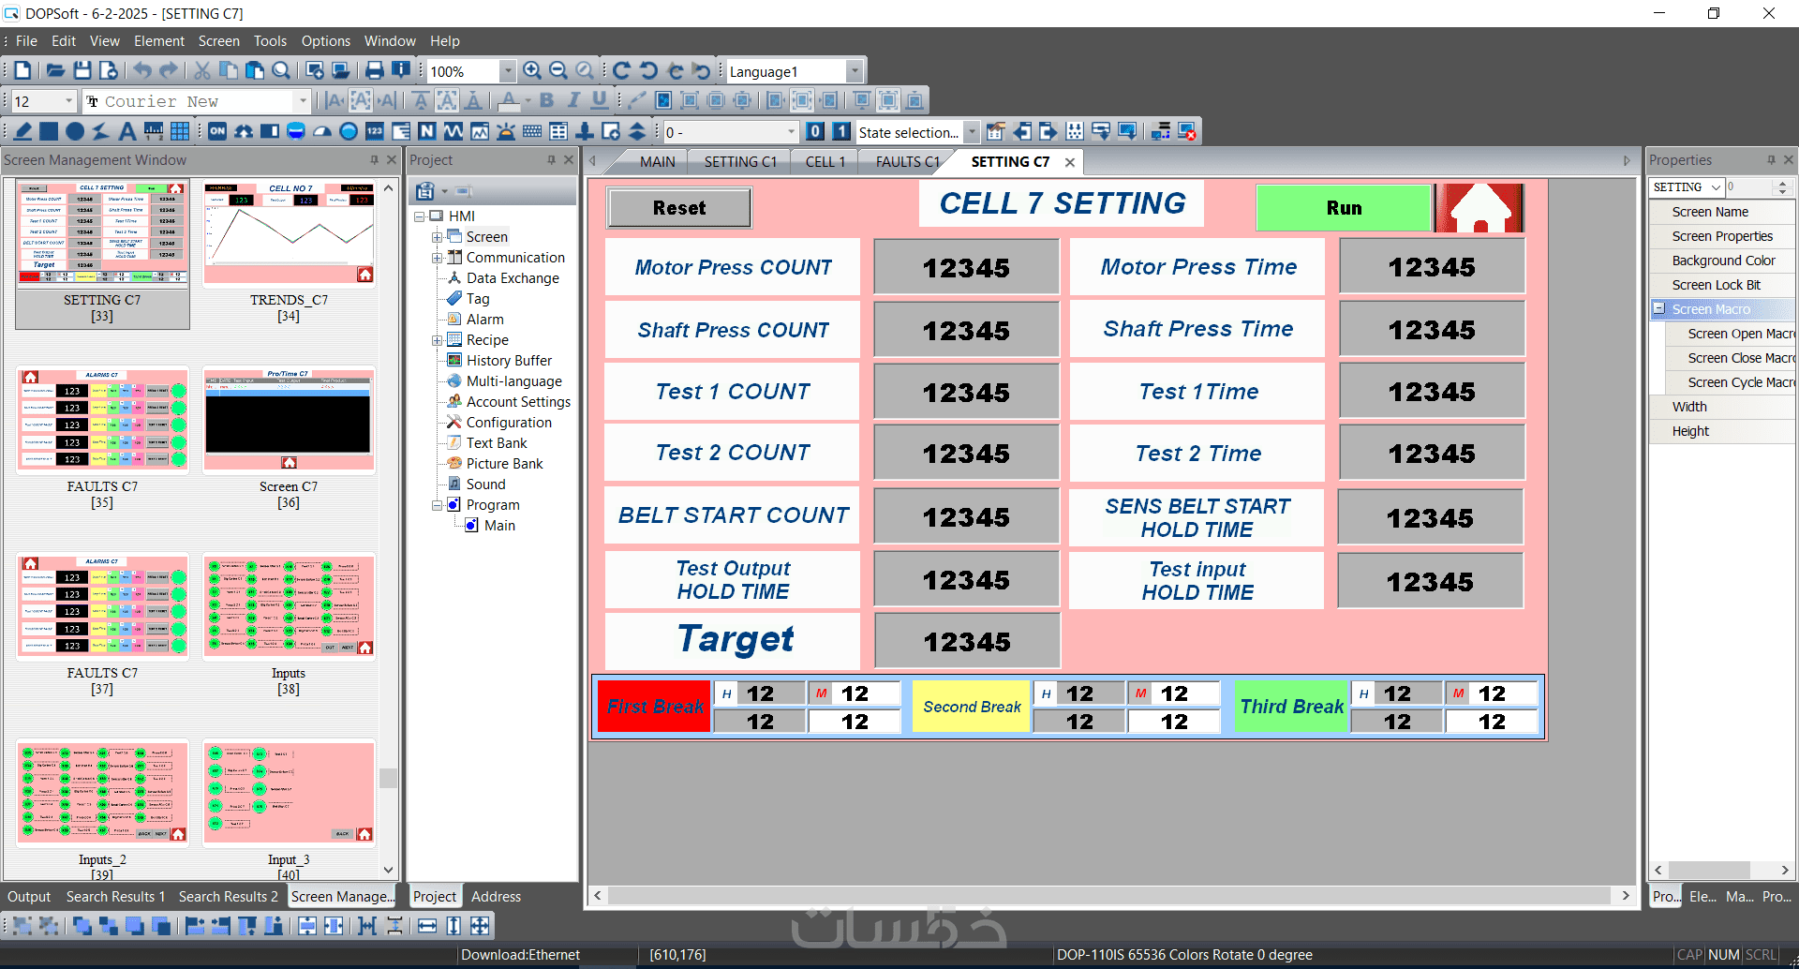Open the Element menu
This screenshot has width=1799, height=969.
point(159,41)
